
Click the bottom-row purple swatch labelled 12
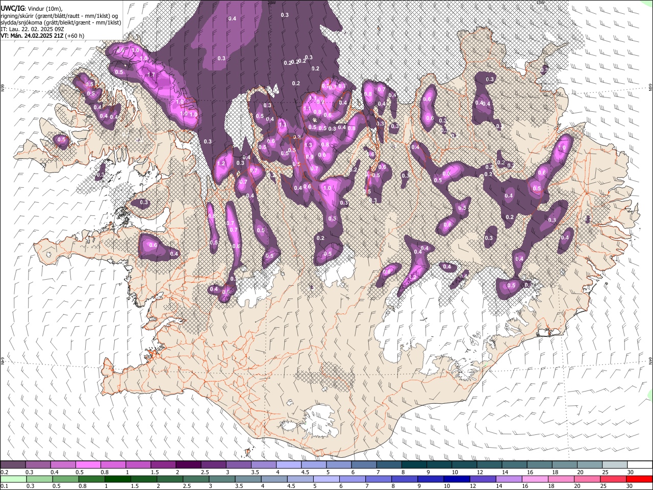click(x=483, y=479)
